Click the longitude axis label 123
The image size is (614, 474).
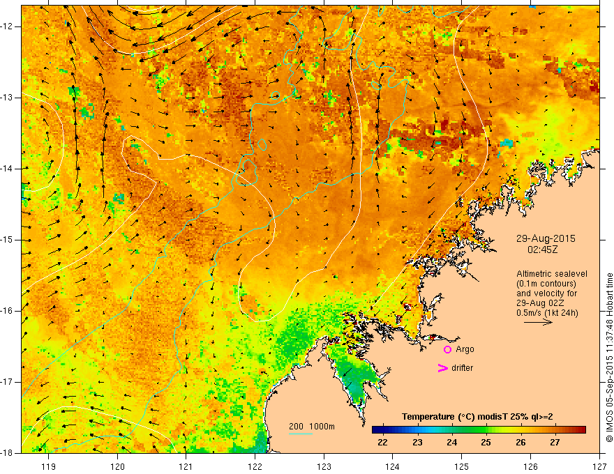tap(324, 466)
